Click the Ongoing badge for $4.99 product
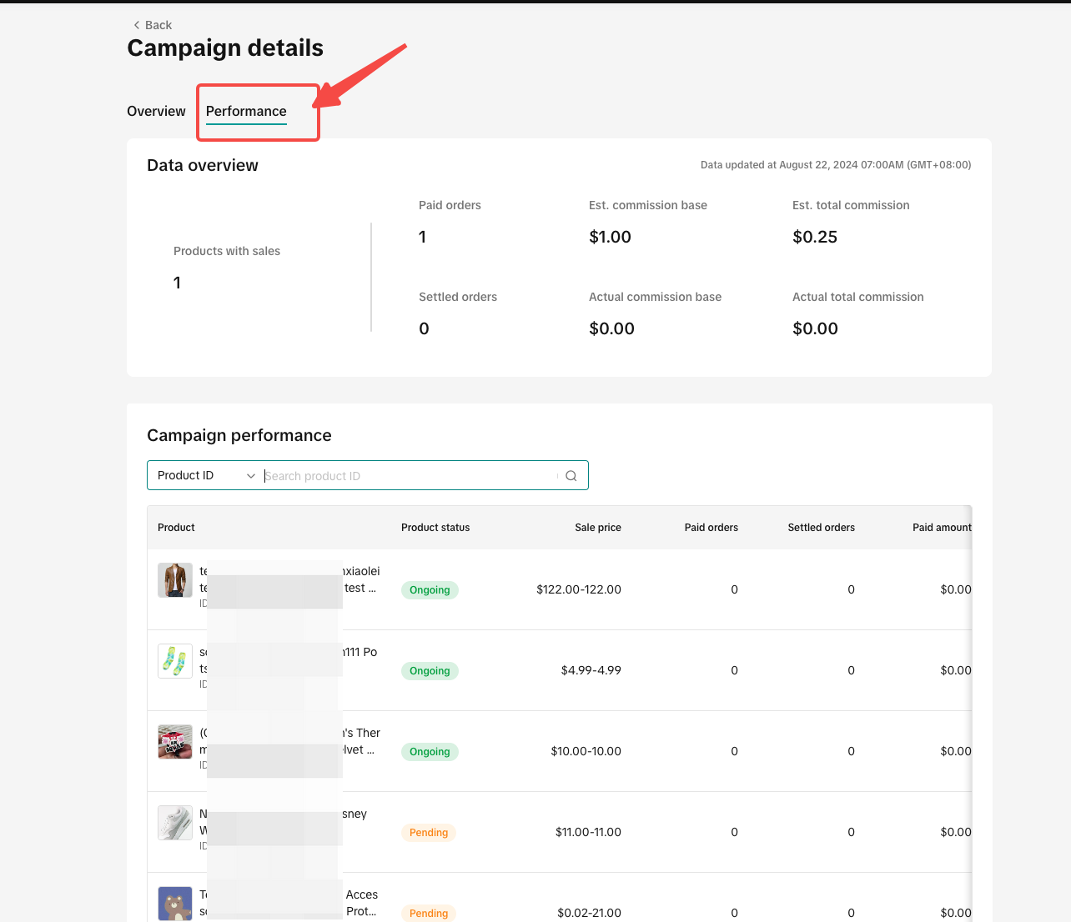 pos(430,671)
